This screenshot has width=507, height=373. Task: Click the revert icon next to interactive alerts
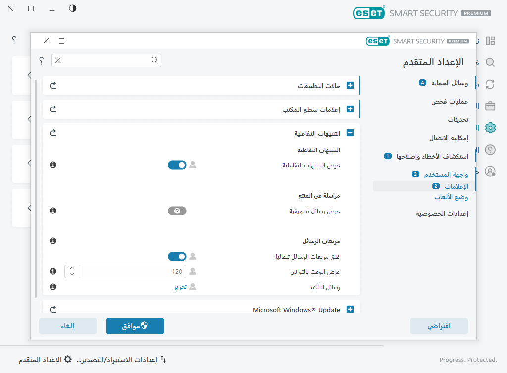pyautogui.click(x=53, y=133)
